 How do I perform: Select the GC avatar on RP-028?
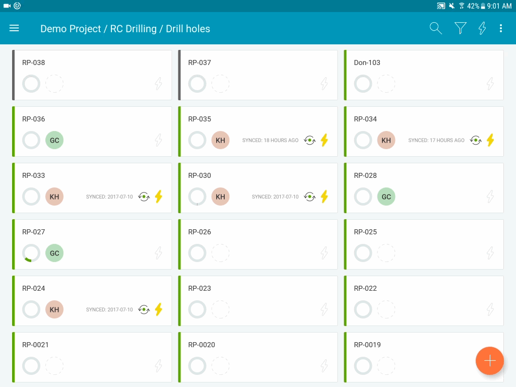[386, 197]
